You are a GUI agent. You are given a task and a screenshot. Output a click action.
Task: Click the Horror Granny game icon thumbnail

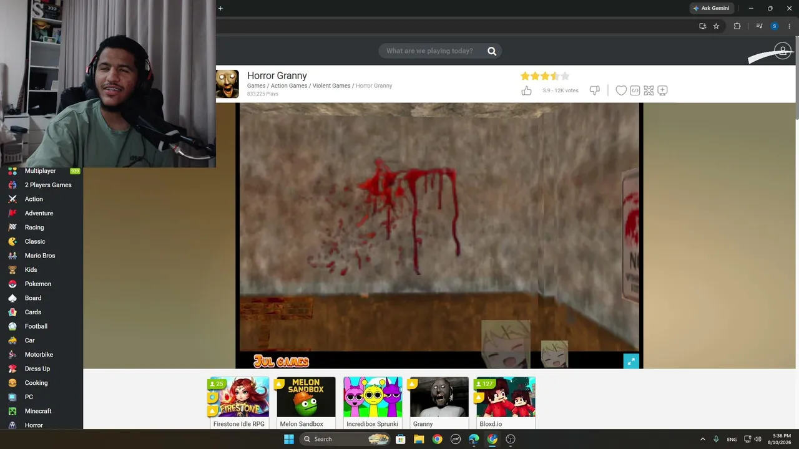[227, 84]
